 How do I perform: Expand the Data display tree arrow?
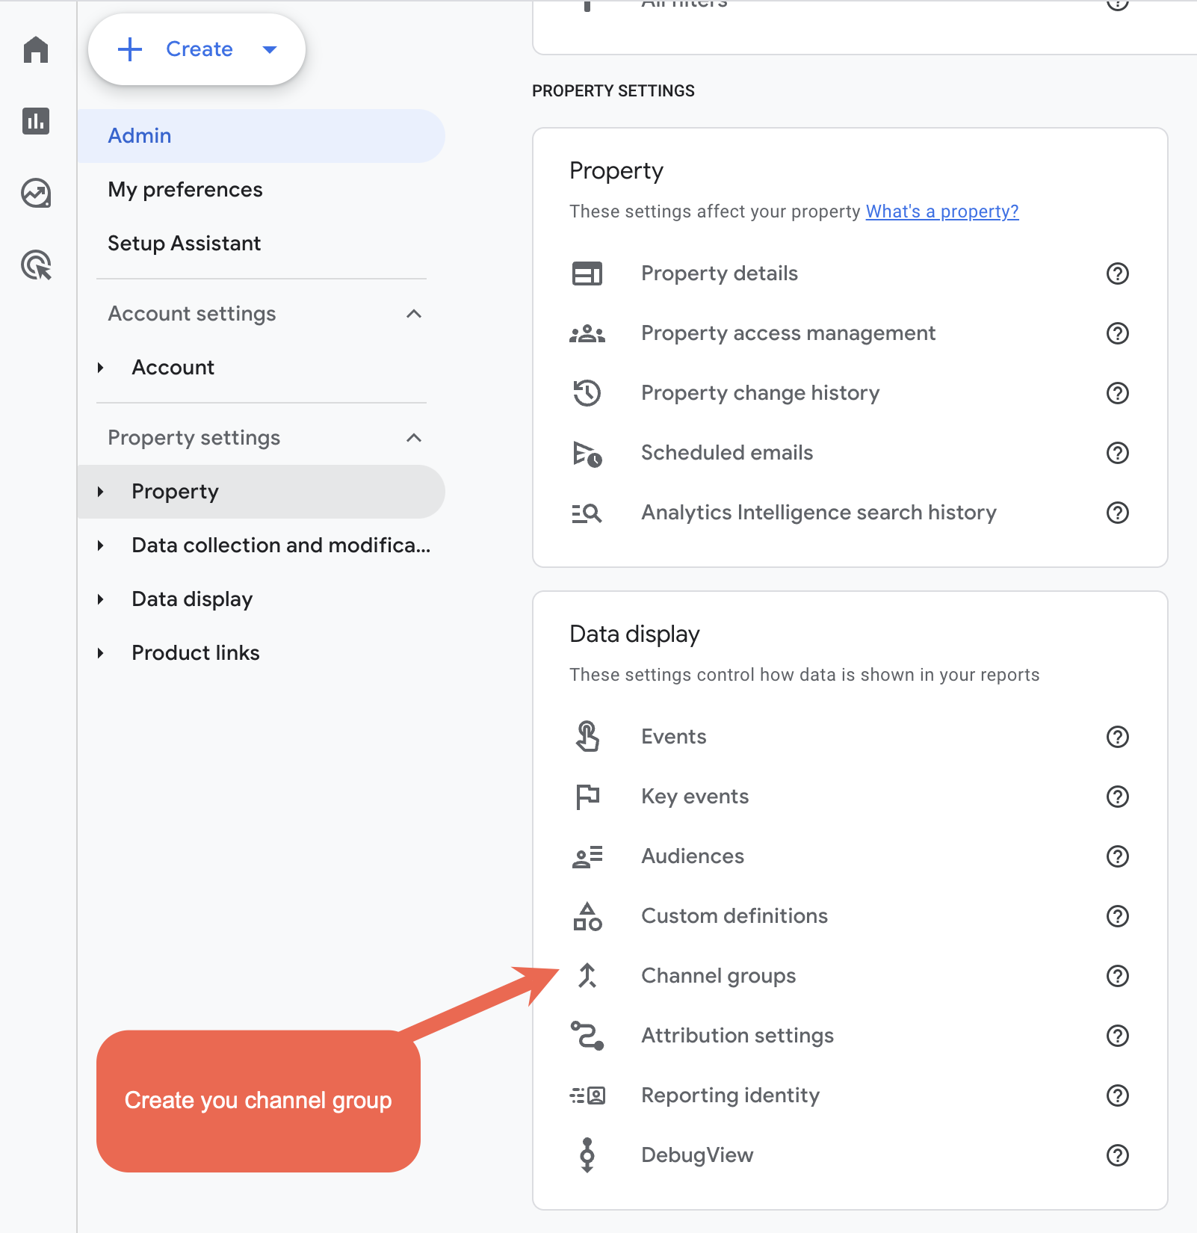pyautogui.click(x=100, y=599)
